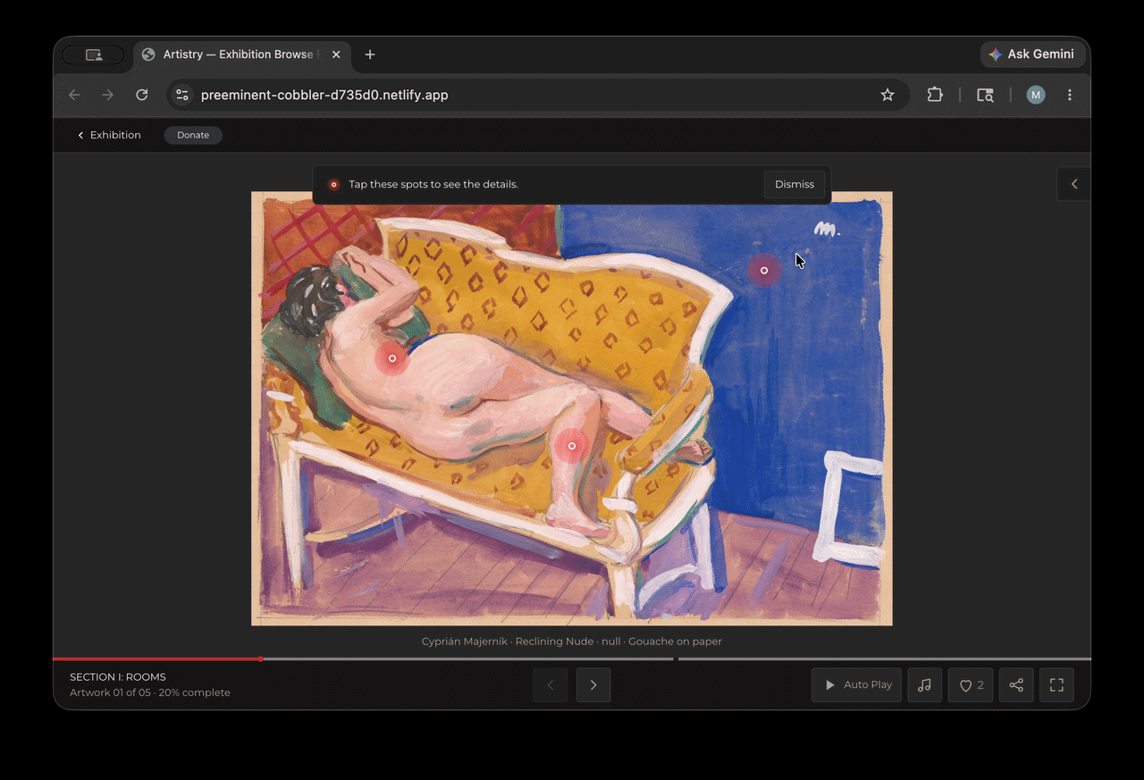The width and height of the screenshot is (1144, 780).
Task: Select the Artistry Exhibition Browse tab
Action: 241,55
